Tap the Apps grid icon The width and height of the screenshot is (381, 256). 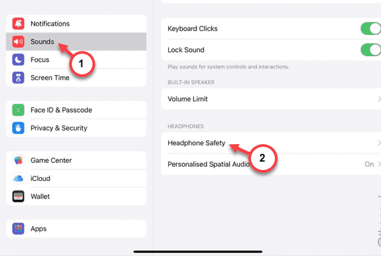pos(18,229)
